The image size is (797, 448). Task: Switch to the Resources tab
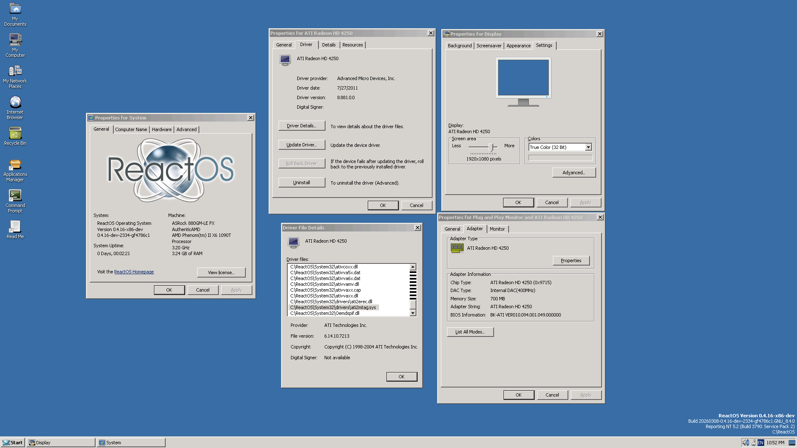[352, 45]
